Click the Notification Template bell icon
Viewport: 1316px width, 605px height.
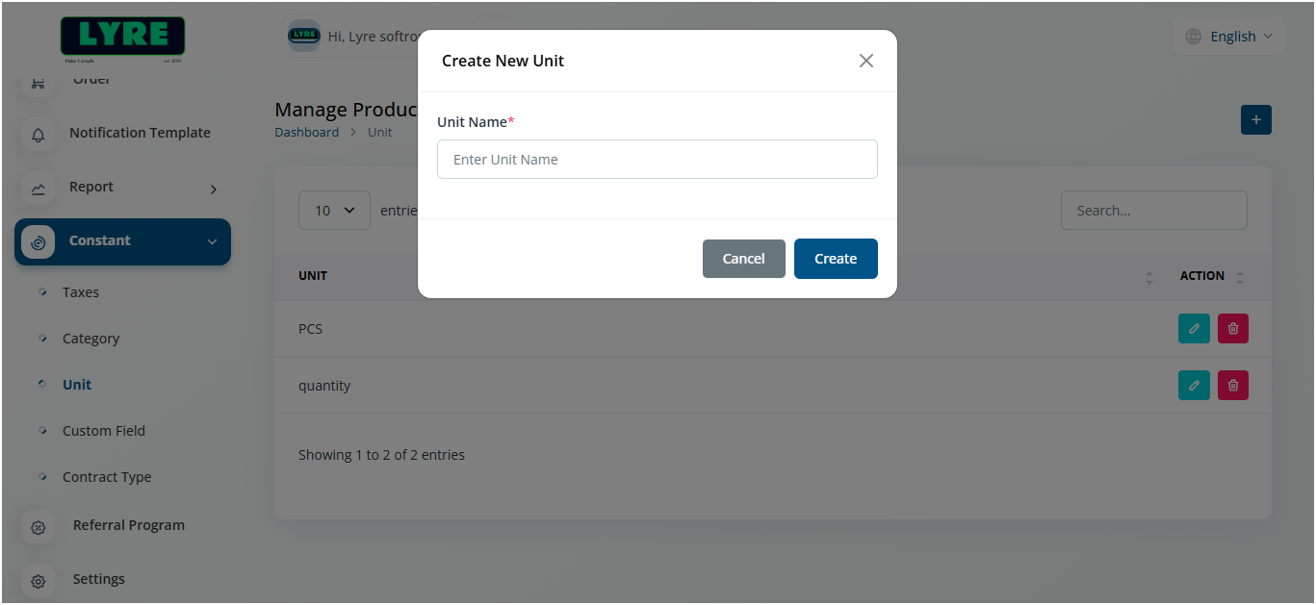point(39,135)
